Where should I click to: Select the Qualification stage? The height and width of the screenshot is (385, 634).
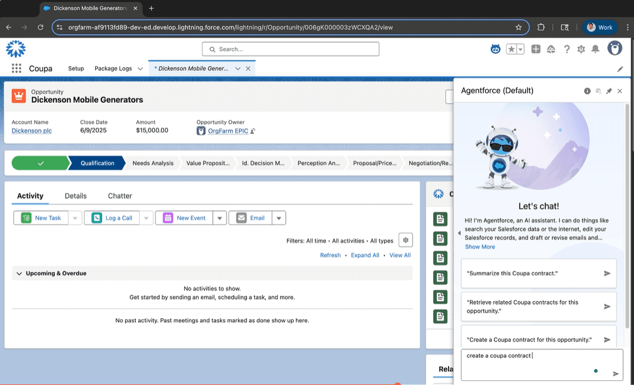click(97, 163)
